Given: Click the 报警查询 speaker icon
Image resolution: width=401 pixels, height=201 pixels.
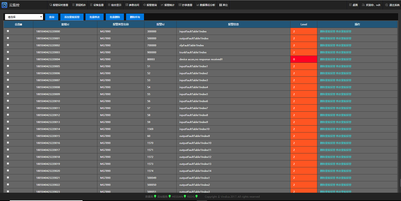Looking at the screenshot, I should click(x=144, y=5).
